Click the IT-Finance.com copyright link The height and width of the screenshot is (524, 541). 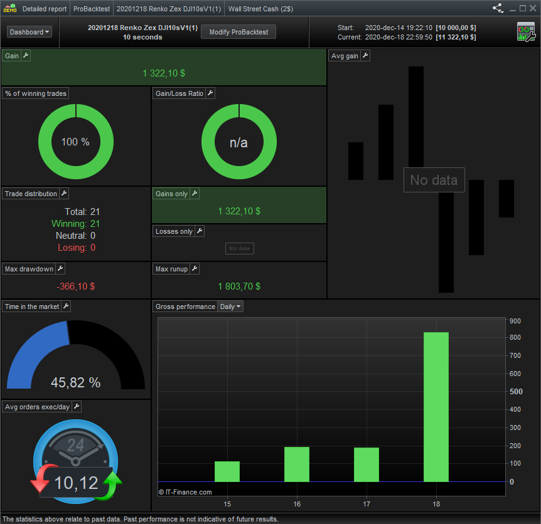185,492
